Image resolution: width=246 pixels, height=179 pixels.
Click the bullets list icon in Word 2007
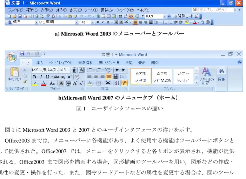click(89, 70)
